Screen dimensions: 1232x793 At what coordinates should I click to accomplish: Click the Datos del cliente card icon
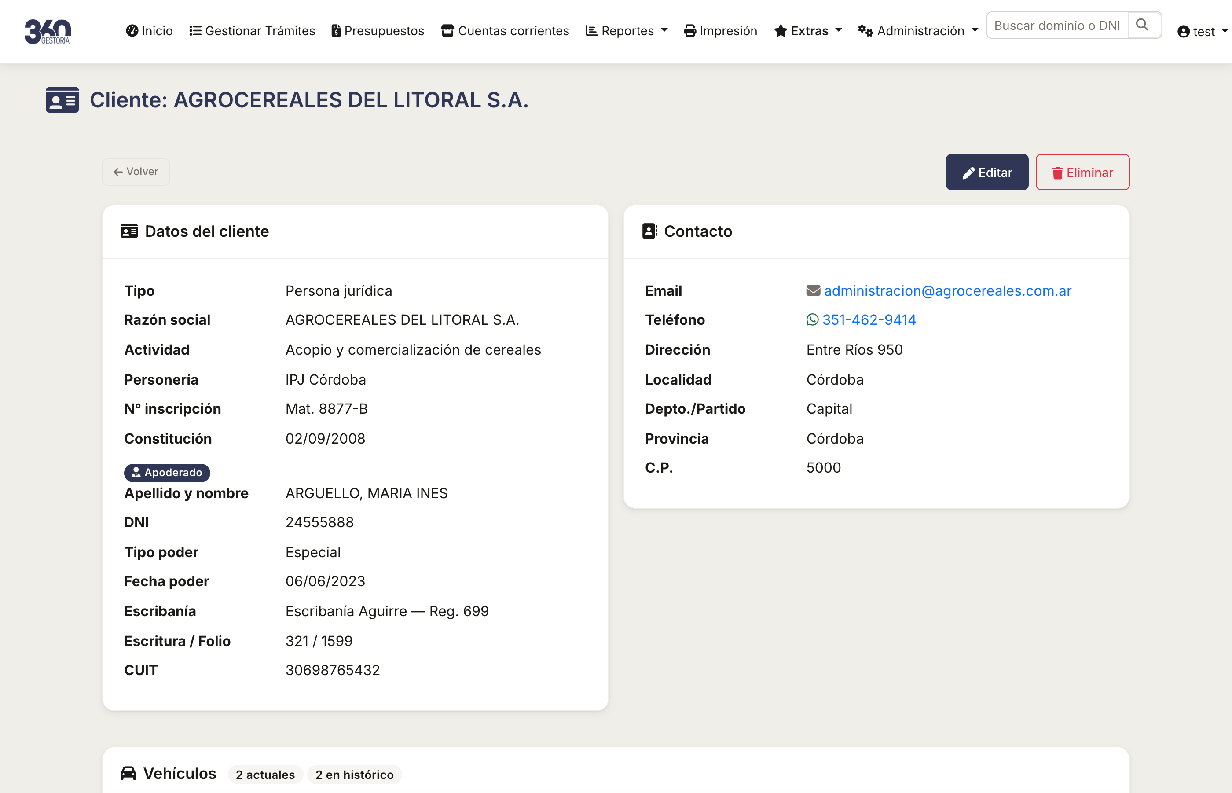tap(129, 231)
